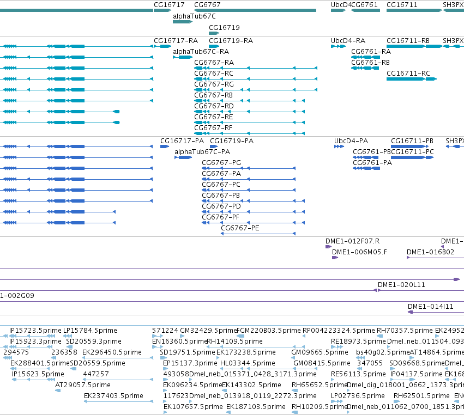Click the RH70357.5prime EST label

pos(405,330)
